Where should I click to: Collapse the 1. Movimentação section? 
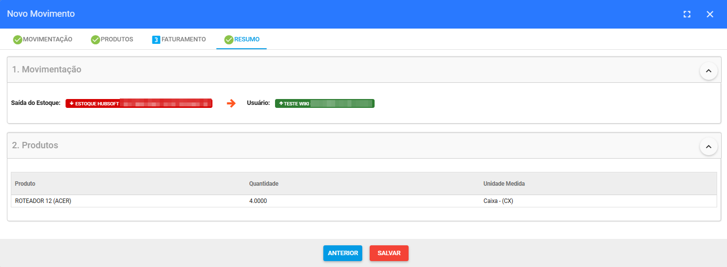[708, 71]
